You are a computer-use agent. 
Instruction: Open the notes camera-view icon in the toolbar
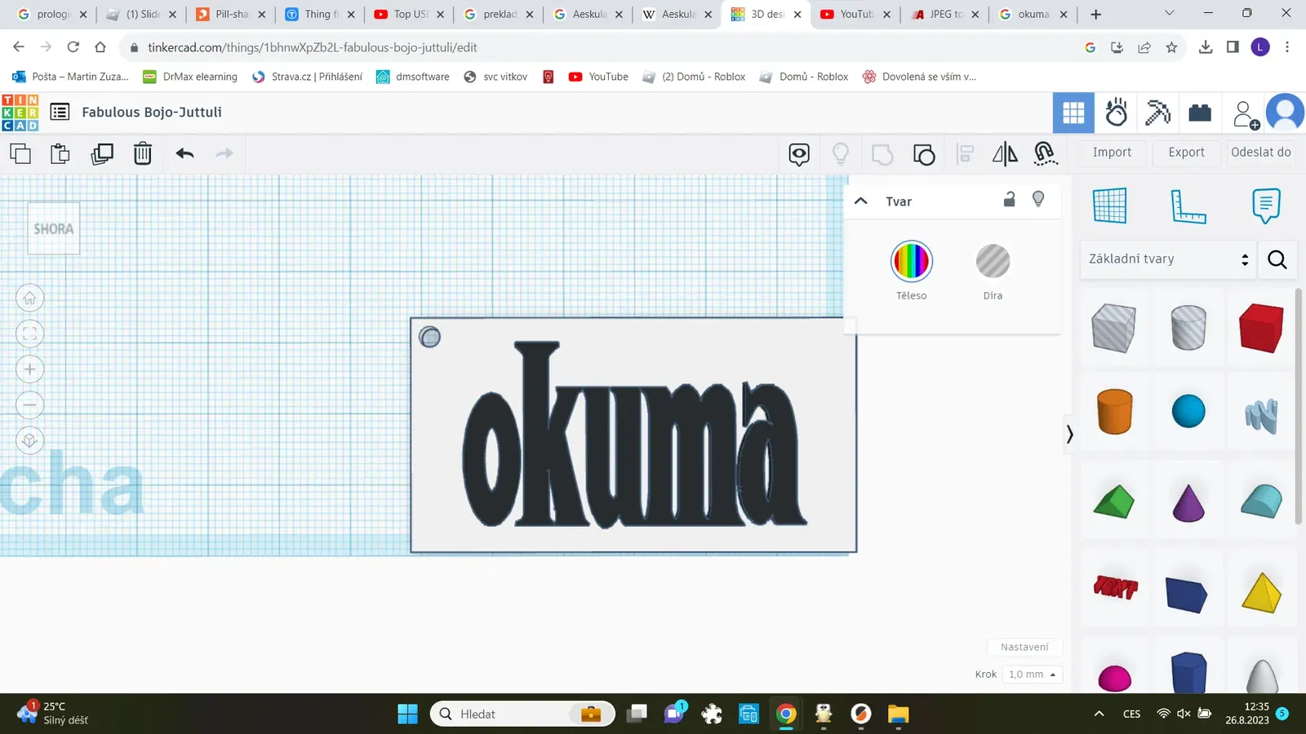[799, 153]
